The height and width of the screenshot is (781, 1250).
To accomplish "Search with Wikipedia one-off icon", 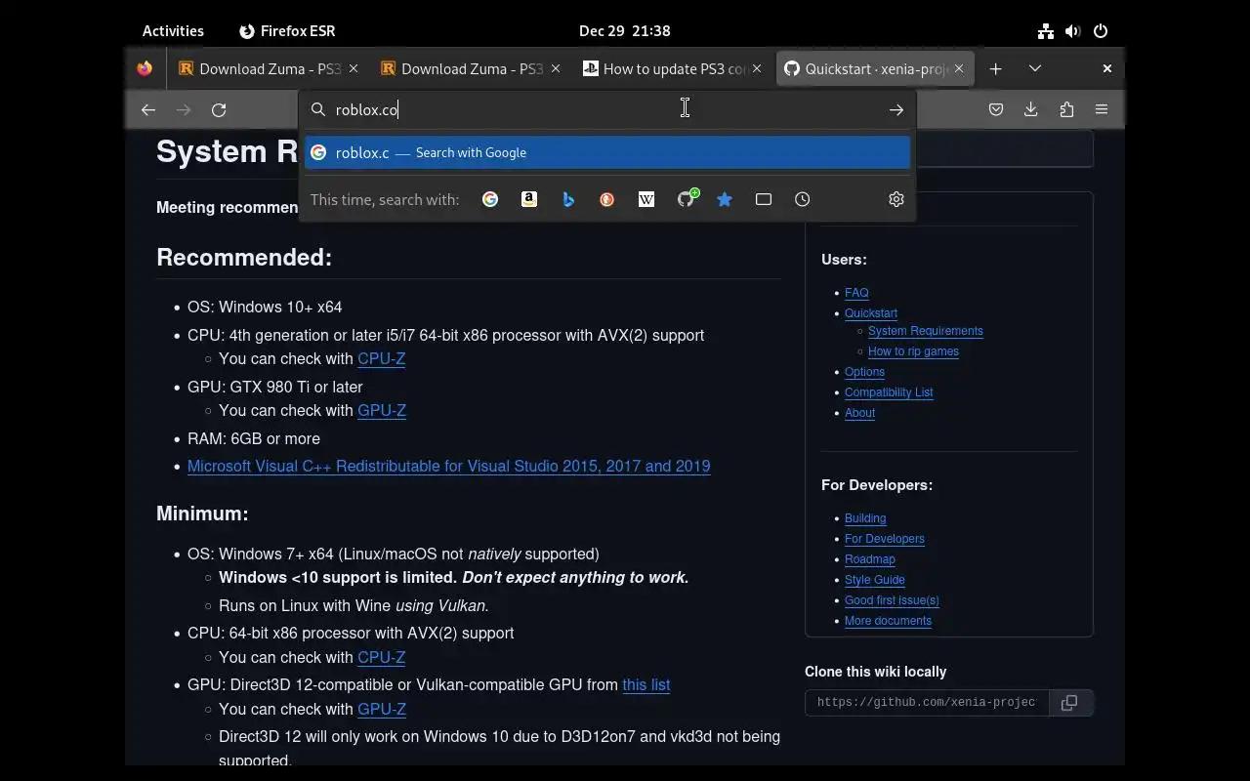I will pos(646,199).
